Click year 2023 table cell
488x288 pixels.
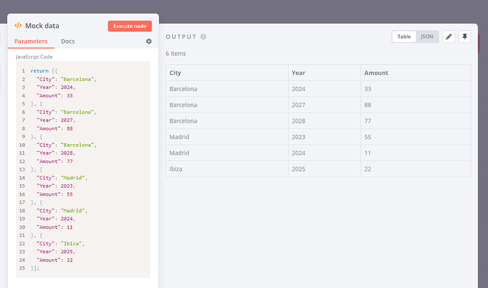(x=325, y=137)
